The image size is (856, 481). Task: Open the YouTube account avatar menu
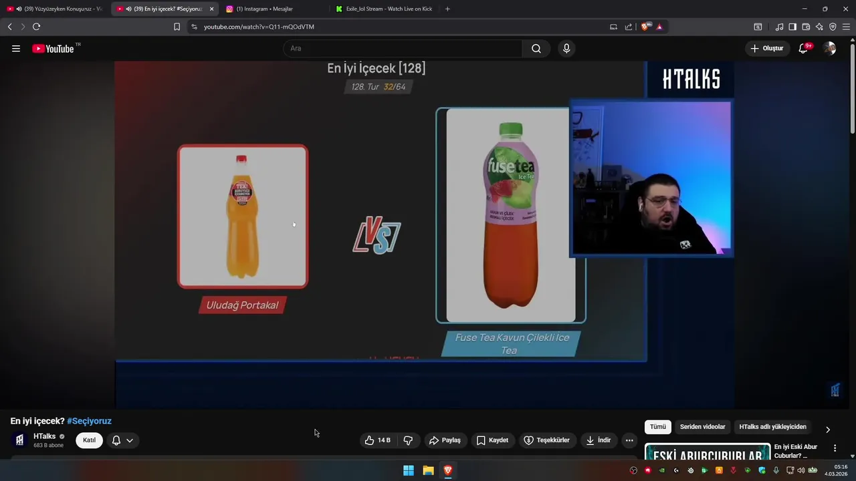[829, 48]
